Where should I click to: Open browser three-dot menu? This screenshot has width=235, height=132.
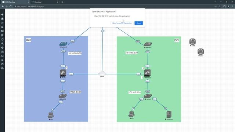(232, 7)
